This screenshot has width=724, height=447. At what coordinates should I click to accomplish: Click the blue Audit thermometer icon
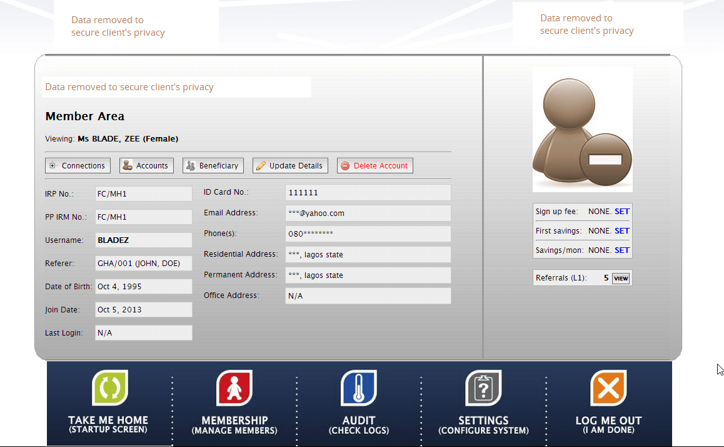coord(359,388)
